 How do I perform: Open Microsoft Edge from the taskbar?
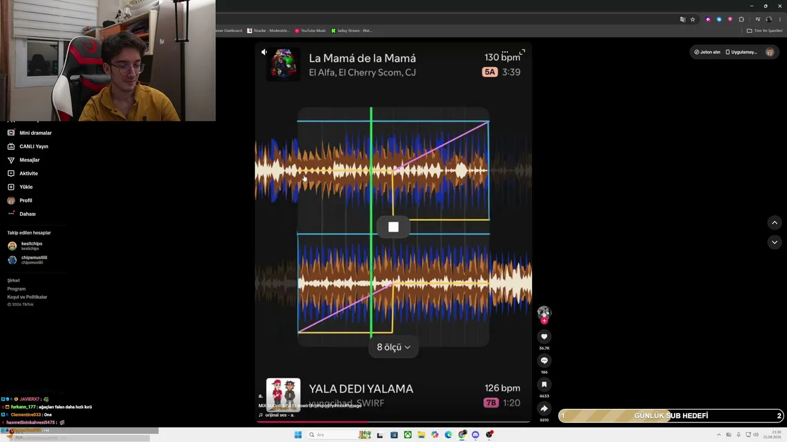click(x=448, y=435)
